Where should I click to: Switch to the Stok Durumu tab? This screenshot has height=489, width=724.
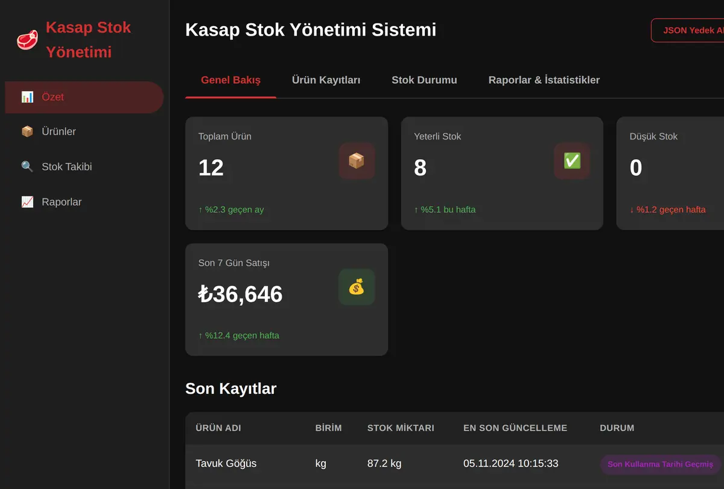click(424, 80)
